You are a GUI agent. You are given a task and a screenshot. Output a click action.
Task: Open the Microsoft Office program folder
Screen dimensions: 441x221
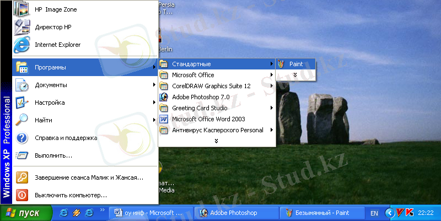[x=193, y=75]
